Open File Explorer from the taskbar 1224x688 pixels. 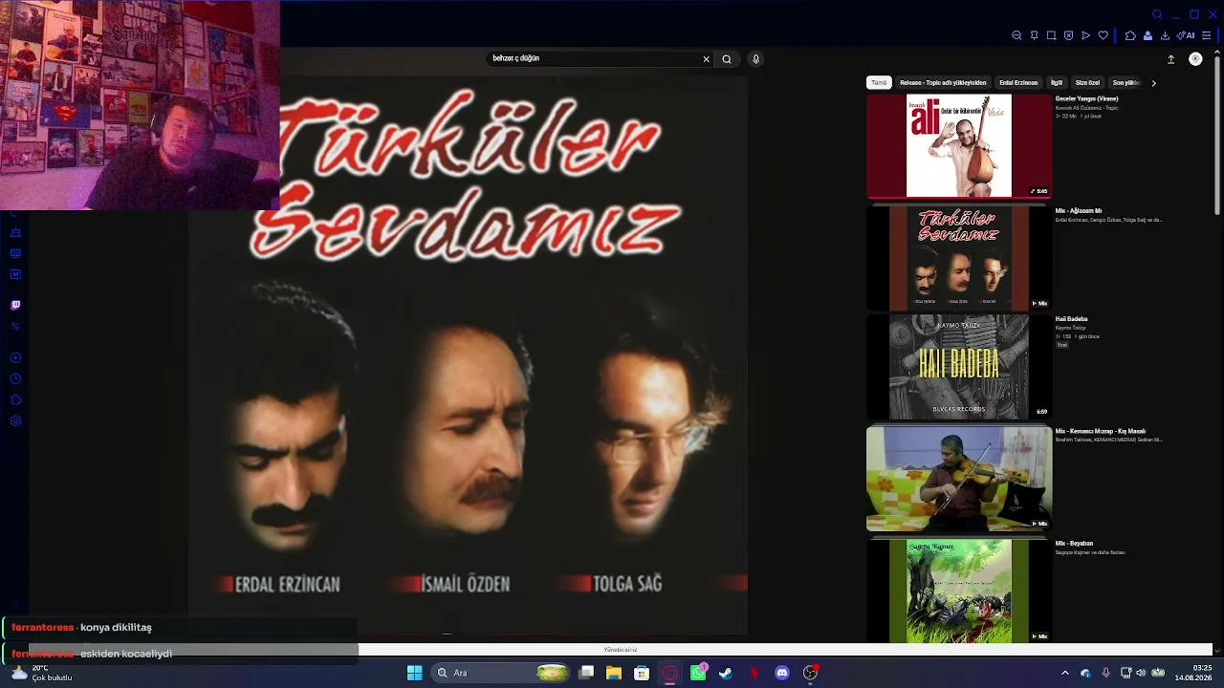click(614, 673)
